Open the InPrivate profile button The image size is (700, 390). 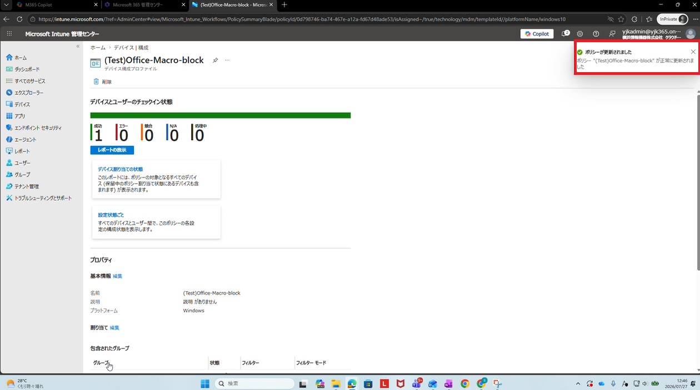pos(673,19)
